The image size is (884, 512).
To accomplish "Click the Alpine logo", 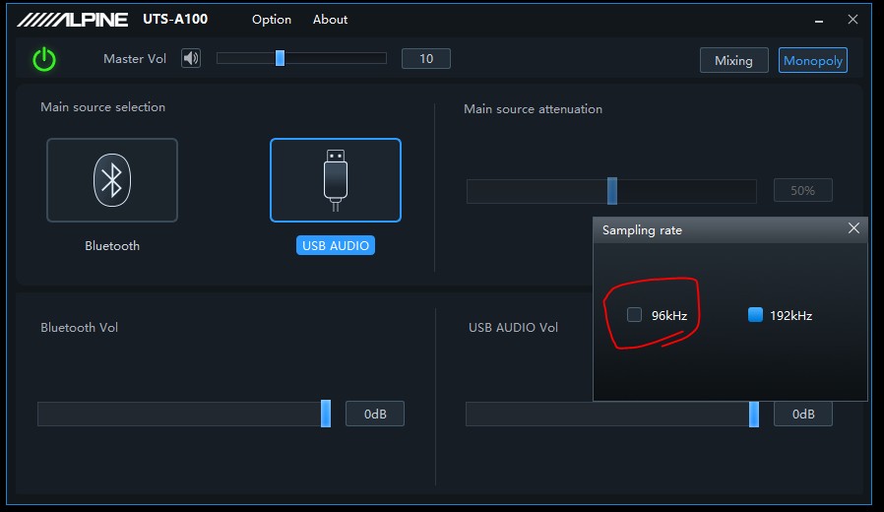I will [x=72, y=20].
